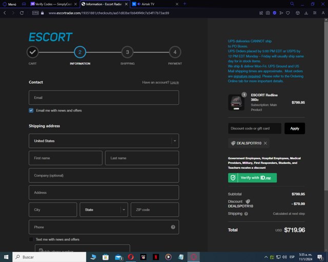328x262 pixels.
Task: Click the Buscar taskbar search box
Action: click(x=49, y=257)
